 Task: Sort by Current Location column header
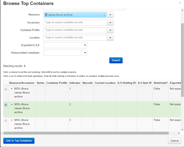(105, 83)
